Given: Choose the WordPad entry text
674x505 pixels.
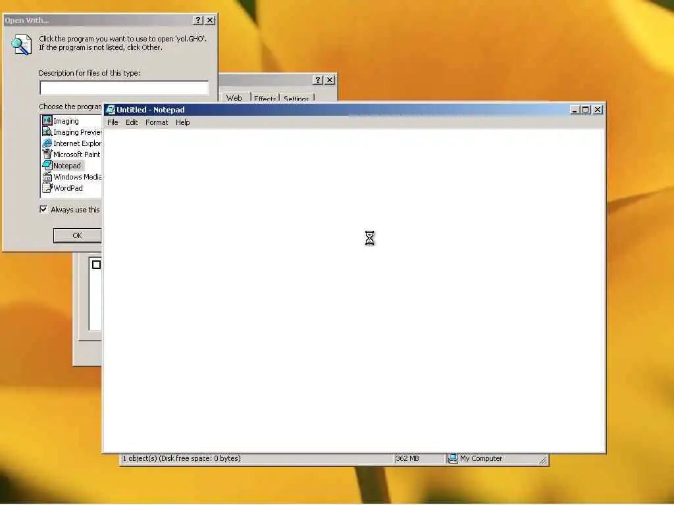Looking at the screenshot, I should [68, 188].
